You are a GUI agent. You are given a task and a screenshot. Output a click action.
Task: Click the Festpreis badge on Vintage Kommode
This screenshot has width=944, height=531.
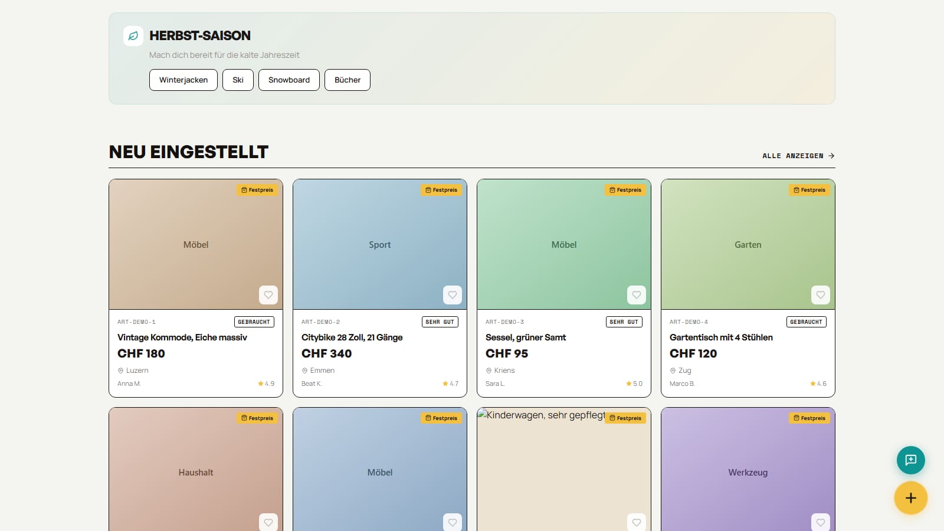(x=257, y=190)
